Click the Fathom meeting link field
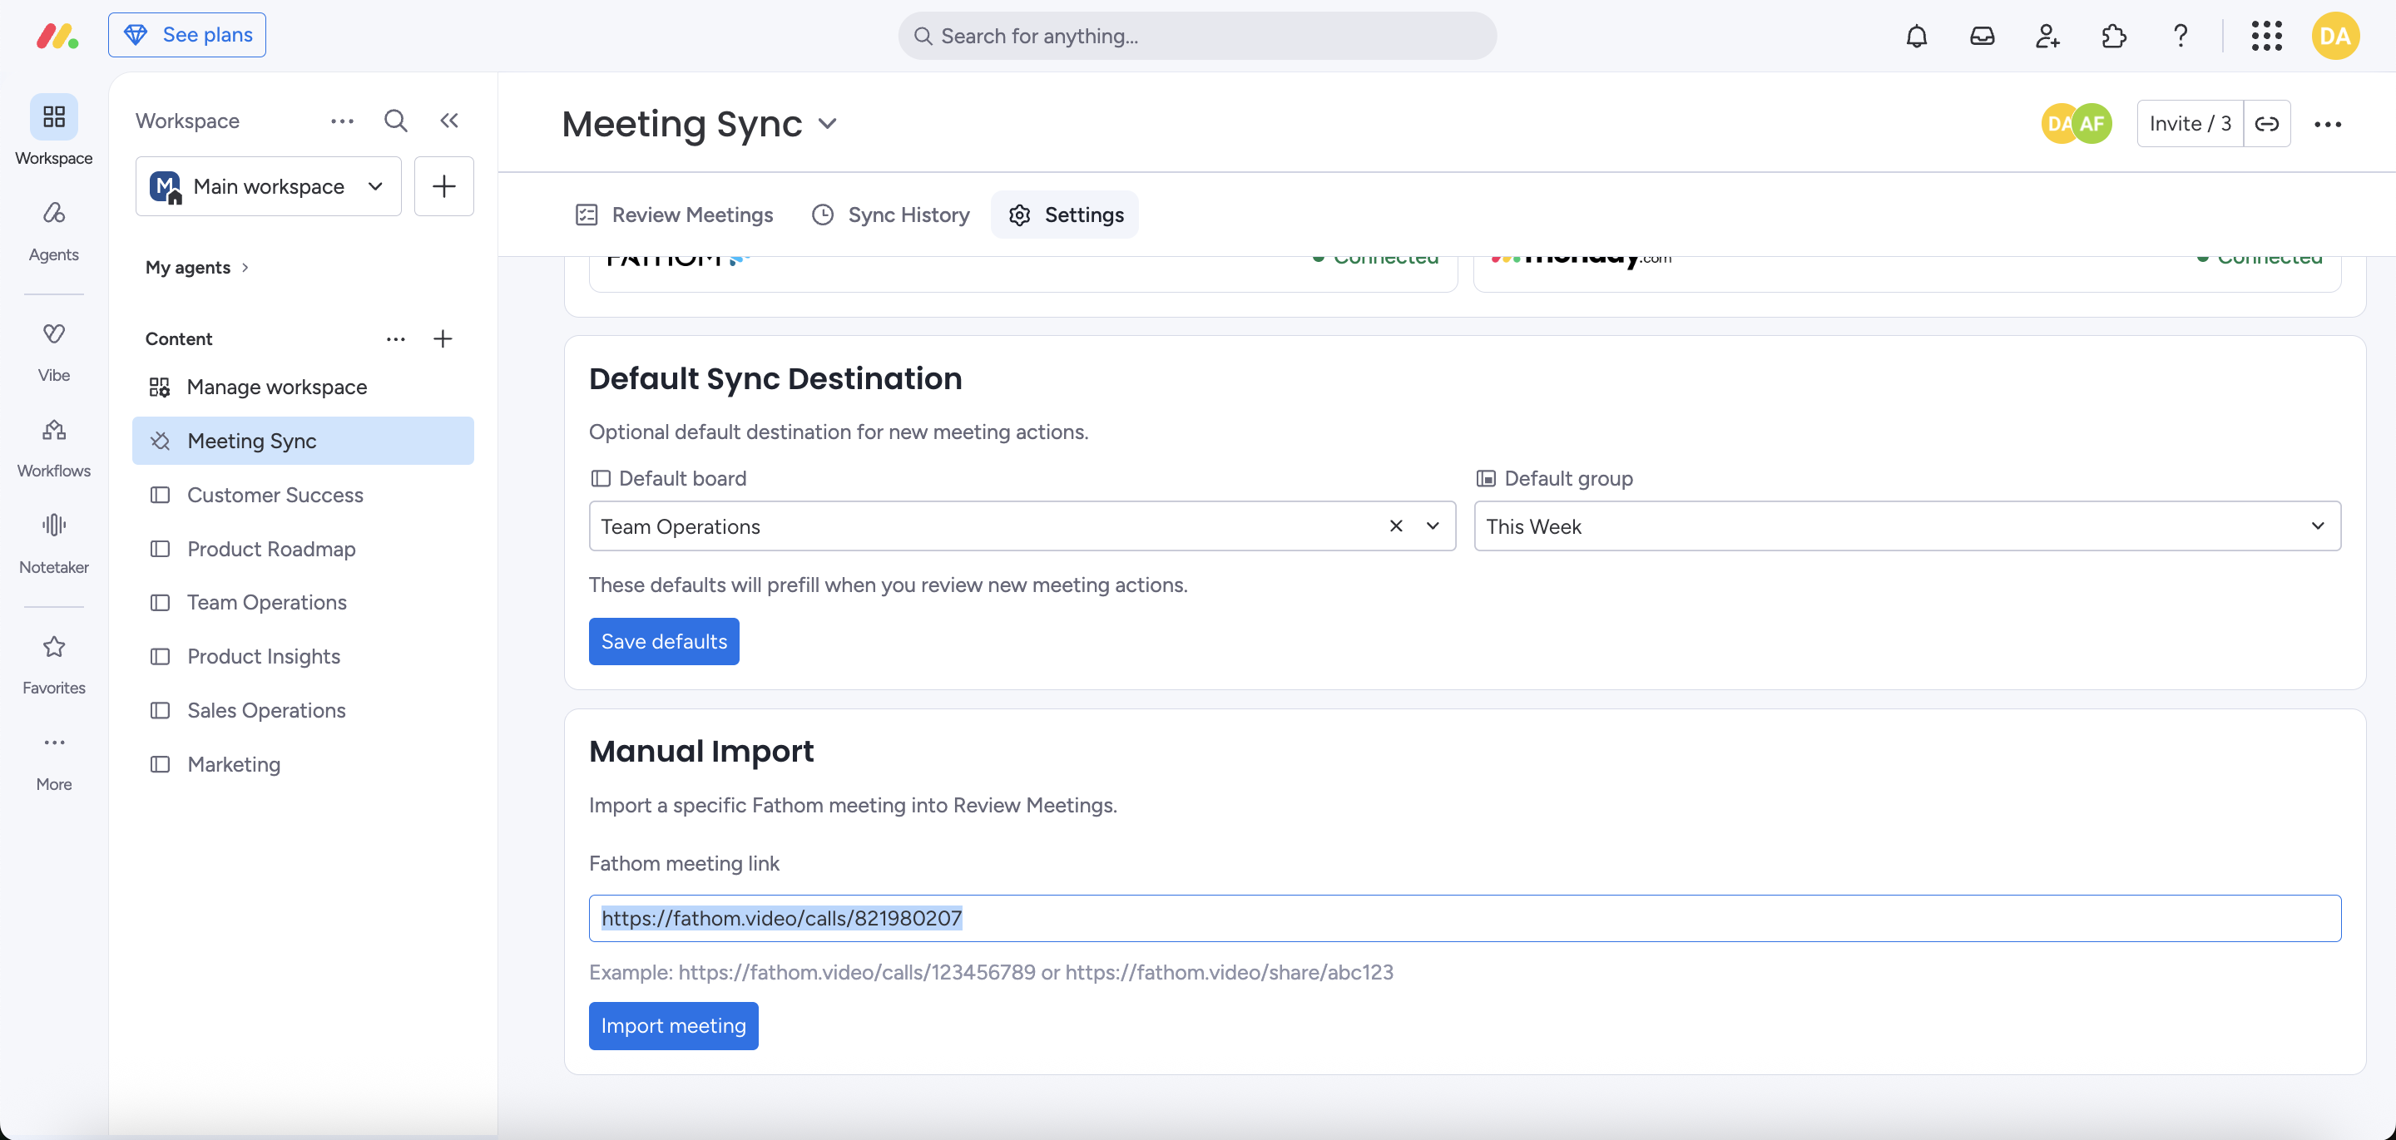The image size is (2396, 1140). pos(1465,919)
